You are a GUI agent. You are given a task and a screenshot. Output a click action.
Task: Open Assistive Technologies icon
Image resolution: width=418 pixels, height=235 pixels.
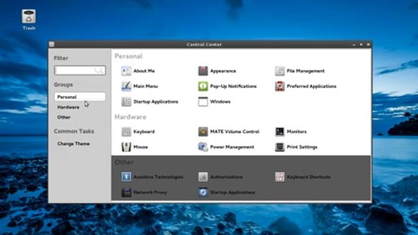pyautogui.click(x=126, y=177)
